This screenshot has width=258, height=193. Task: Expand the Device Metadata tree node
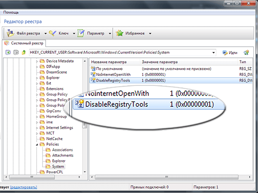[x=37, y=61]
